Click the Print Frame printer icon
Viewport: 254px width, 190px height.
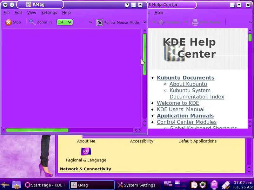[195, 22]
